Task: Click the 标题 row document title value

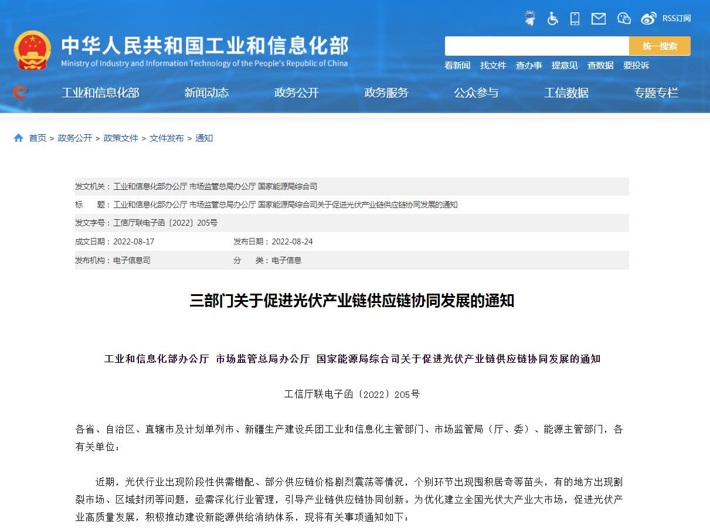Action: 285,205
